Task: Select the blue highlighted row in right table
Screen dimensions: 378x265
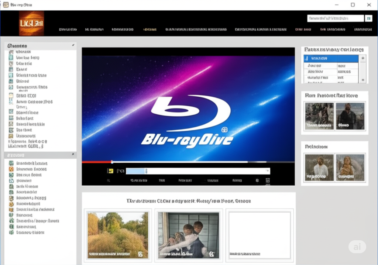Action: click(331, 58)
